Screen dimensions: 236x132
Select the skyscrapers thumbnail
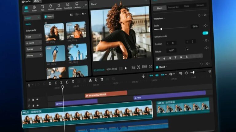pyautogui.click(x=77, y=52)
